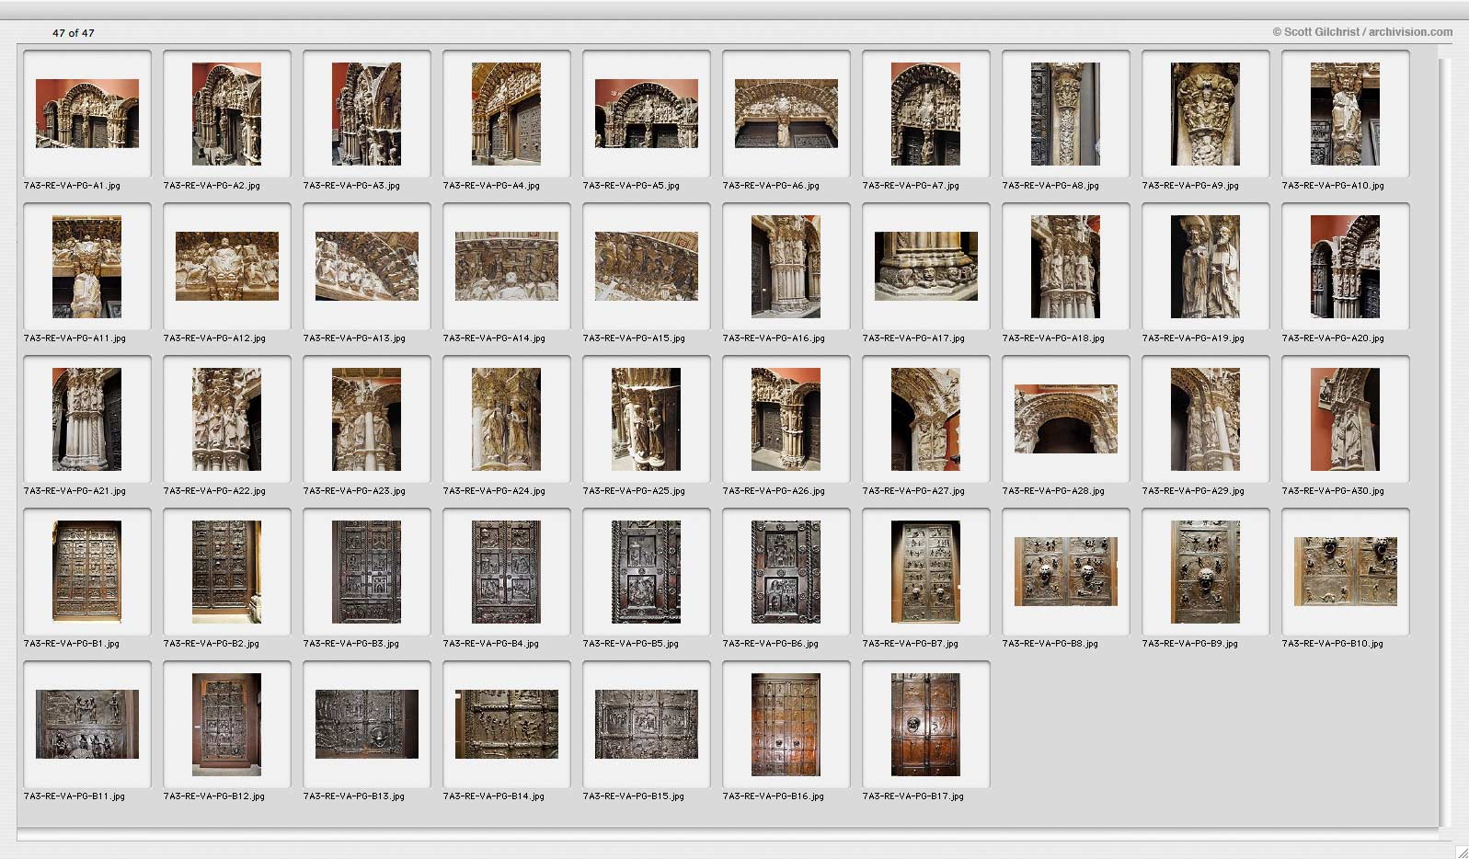The image size is (1469, 859).
Task: Click the vertical scrollbar on right edge
Action: [1444, 441]
